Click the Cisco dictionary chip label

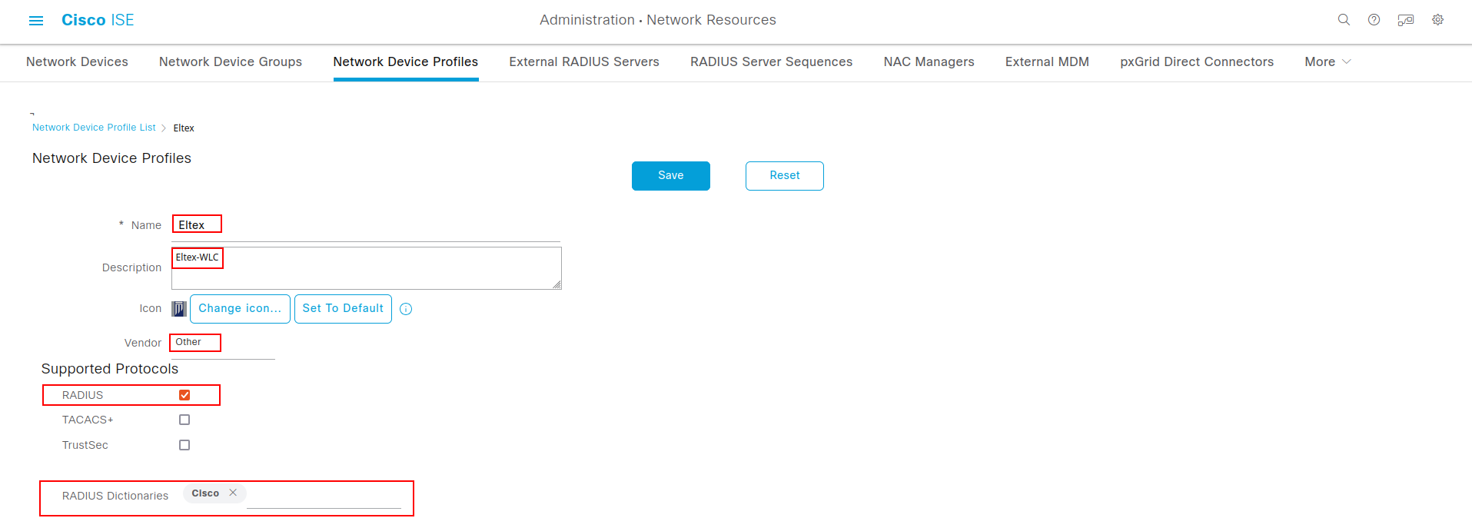pyautogui.click(x=205, y=493)
